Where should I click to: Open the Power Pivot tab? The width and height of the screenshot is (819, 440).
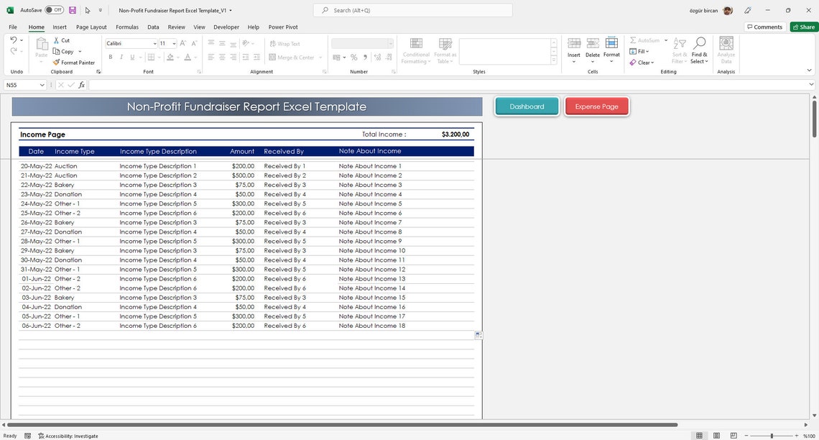[x=282, y=27]
